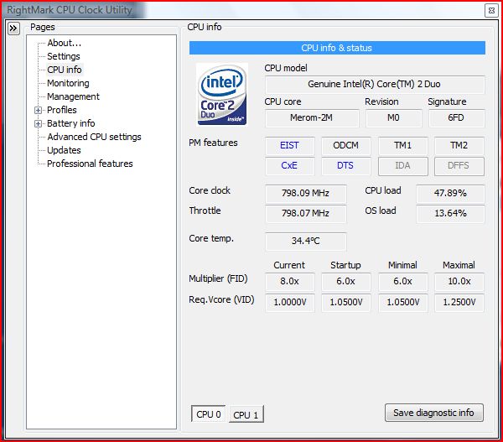The image size is (503, 442).
Task: Click the TM2 feature indicator
Action: pyautogui.click(x=459, y=145)
